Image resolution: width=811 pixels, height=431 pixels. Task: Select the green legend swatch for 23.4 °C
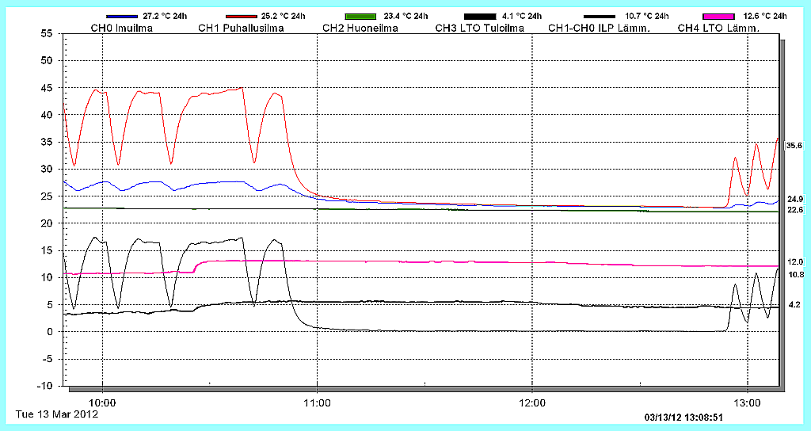tap(361, 17)
